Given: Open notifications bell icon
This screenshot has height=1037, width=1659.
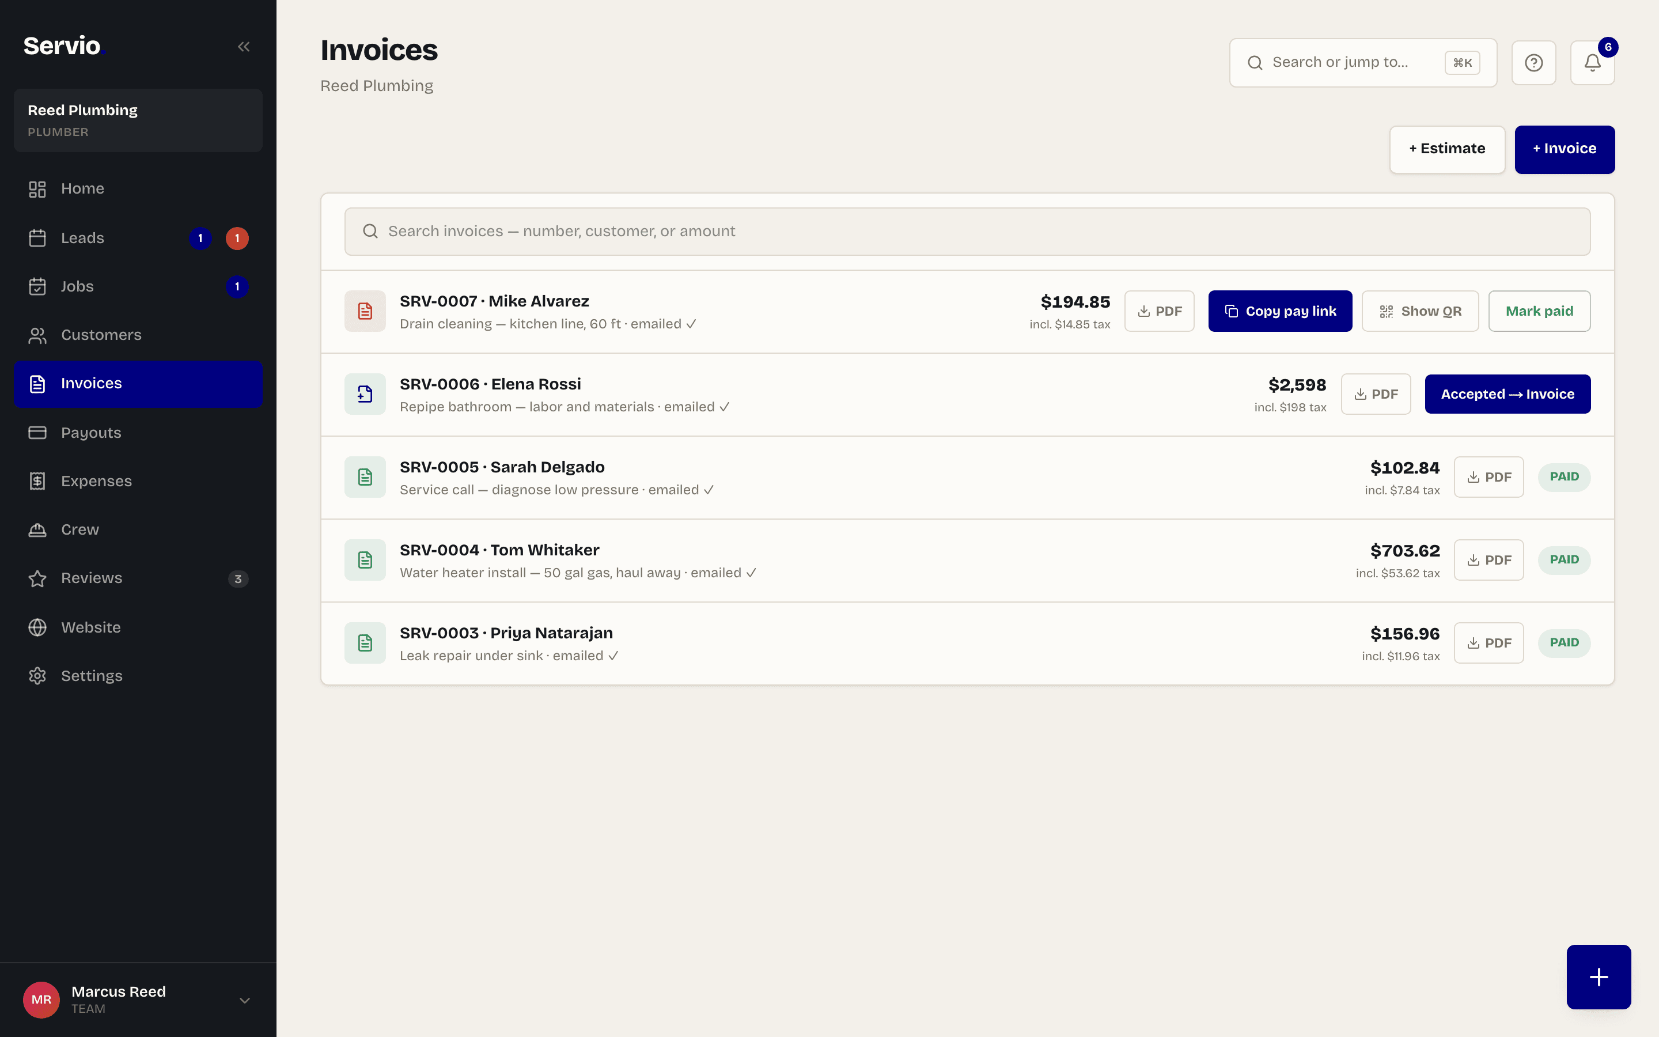Looking at the screenshot, I should 1592,63.
